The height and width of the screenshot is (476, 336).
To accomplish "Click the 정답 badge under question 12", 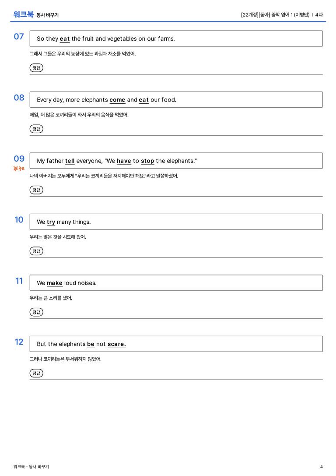I will (x=36, y=373).
